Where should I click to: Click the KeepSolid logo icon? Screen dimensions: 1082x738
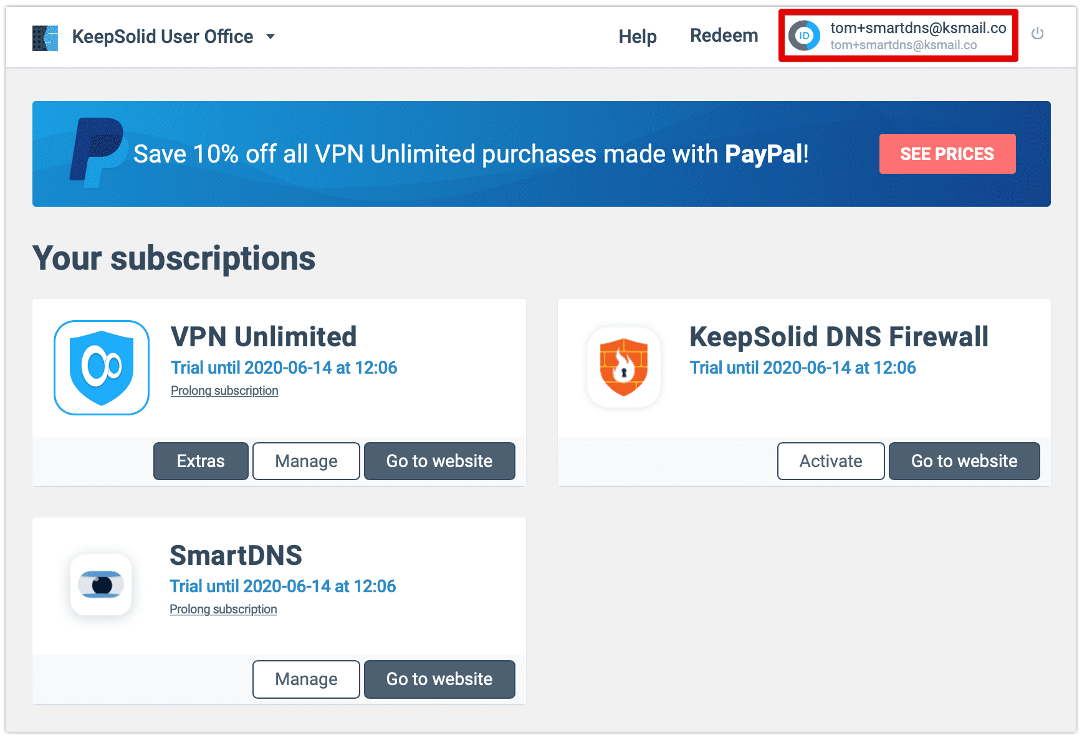(x=45, y=38)
